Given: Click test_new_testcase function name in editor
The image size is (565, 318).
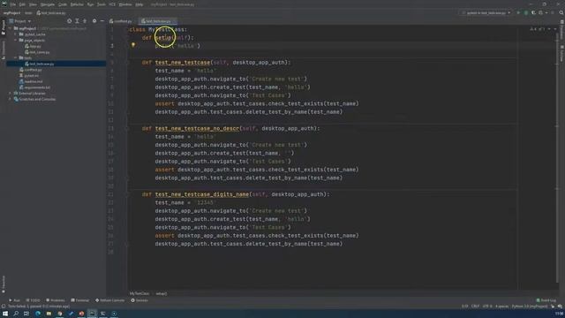Looking at the screenshot, I should pyautogui.click(x=183, y=63).
